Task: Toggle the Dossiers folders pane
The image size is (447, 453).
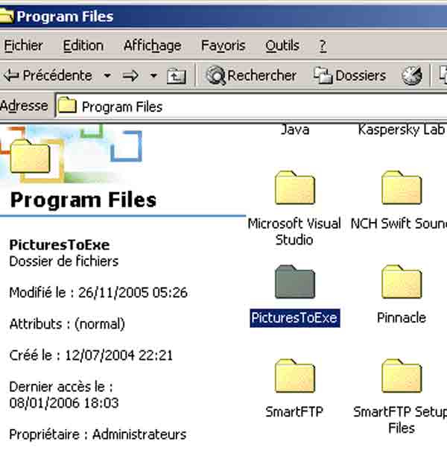Action: 350,76
